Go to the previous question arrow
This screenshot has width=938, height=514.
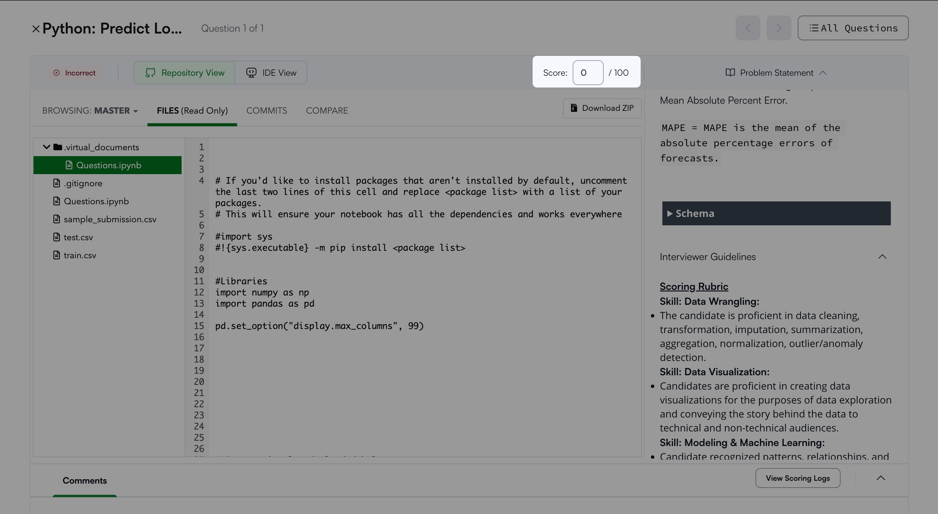(x=747, y=28)
